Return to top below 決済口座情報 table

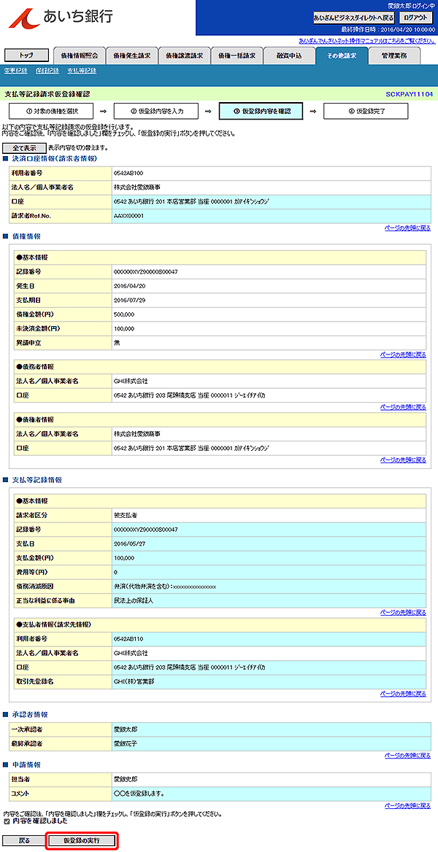tap(407, 228)
